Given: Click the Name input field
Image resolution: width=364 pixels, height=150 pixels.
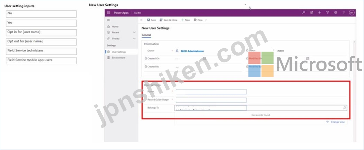Looking at the screenshot, I should click(211, 92).
